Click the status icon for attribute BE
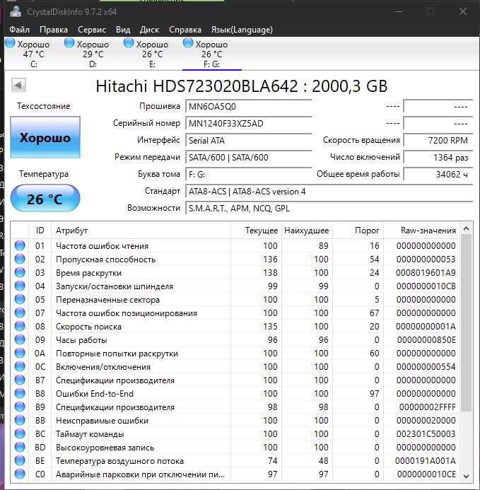 coord(20,460)
